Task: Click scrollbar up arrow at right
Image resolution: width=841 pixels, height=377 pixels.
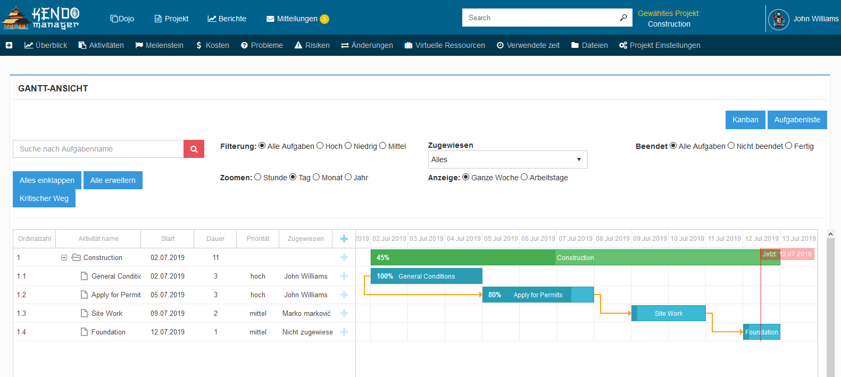Action: (x=830, y=233)
